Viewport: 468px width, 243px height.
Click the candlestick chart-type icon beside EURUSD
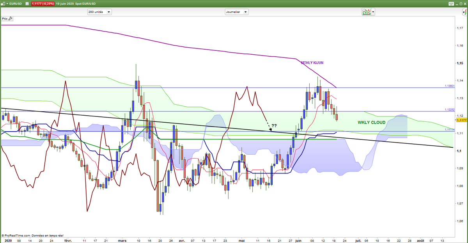click(x=3, y=4)
